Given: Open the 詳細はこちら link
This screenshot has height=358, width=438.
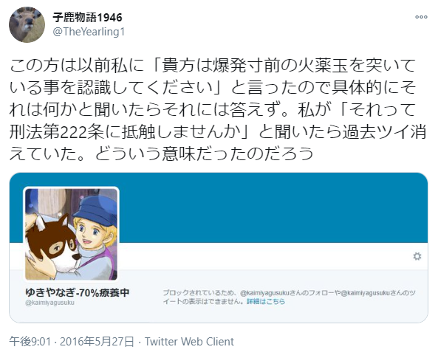Looking at the screenshot, I should point(266,301).
